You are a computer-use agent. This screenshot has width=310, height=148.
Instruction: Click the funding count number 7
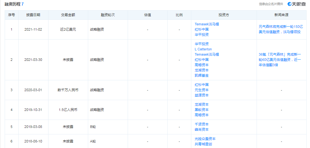coord(23,4)
